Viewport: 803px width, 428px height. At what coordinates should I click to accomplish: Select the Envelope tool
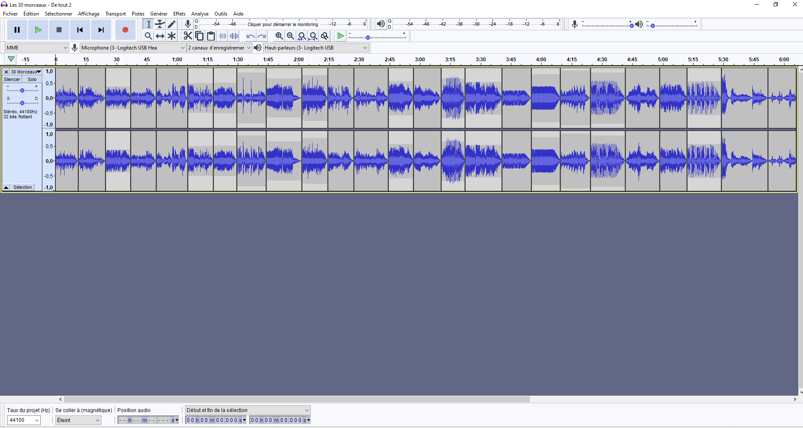pos(160,24)
